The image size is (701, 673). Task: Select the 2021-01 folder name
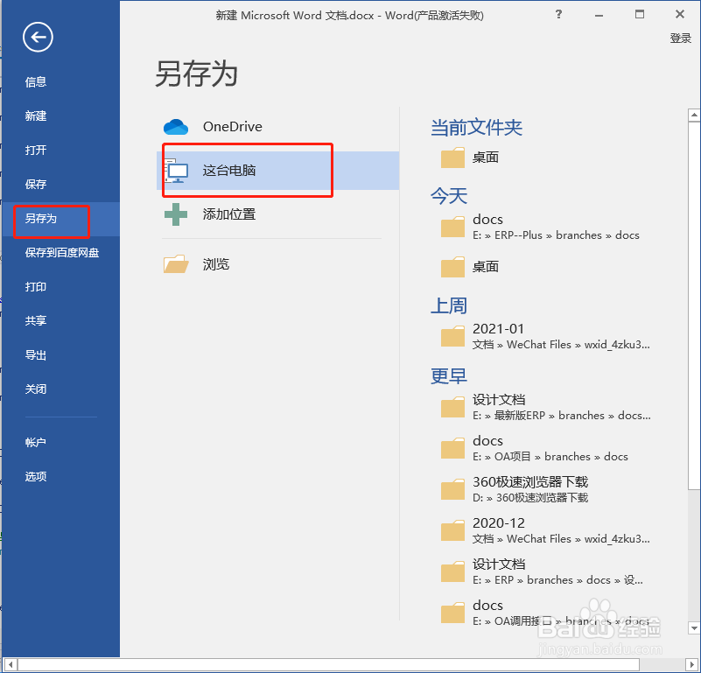(x=498, y=329)
